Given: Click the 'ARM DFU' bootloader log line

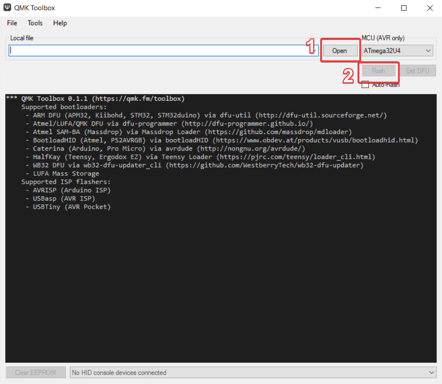Looking at the screenshot, I should (206, 115).
